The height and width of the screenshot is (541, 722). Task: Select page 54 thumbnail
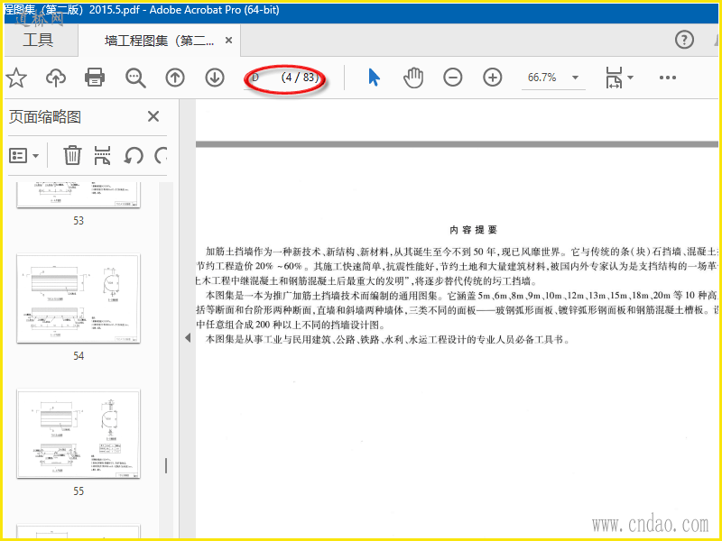coord(79,298)
